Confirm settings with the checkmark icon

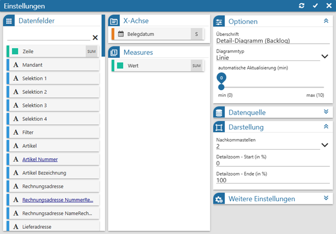[315, 6]
